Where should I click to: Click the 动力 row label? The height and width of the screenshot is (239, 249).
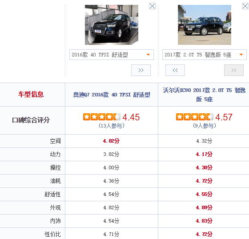[x=55, y=154]
